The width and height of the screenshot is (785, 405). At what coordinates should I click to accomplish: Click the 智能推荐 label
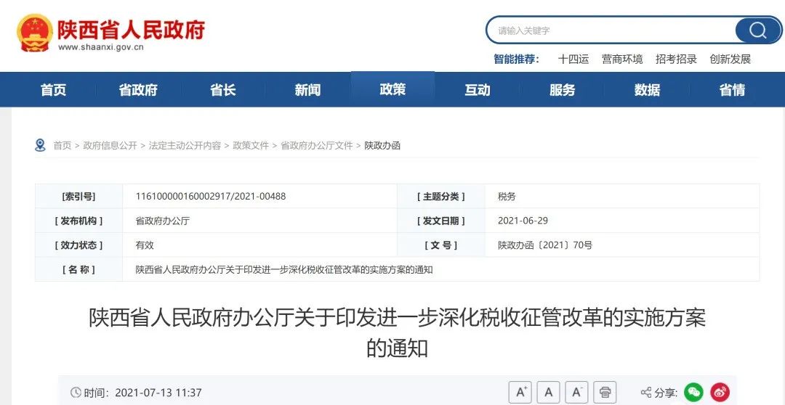[515, 59]
